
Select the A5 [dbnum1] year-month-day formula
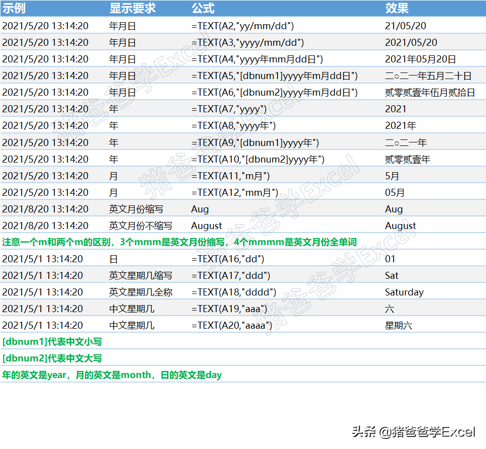click(274, 76)
